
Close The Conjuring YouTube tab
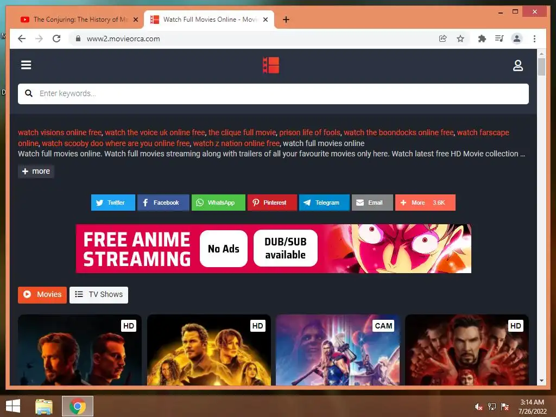point(135,20)
